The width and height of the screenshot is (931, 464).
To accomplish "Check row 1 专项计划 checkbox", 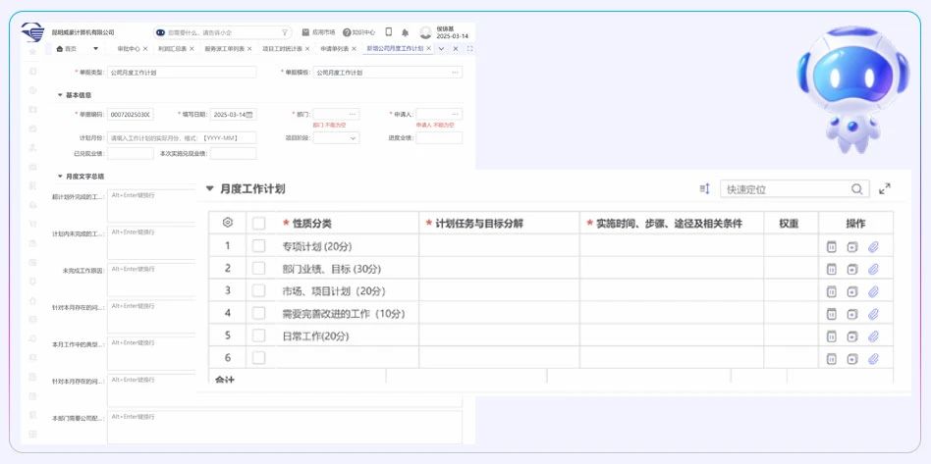I will (x=259, y=245).
